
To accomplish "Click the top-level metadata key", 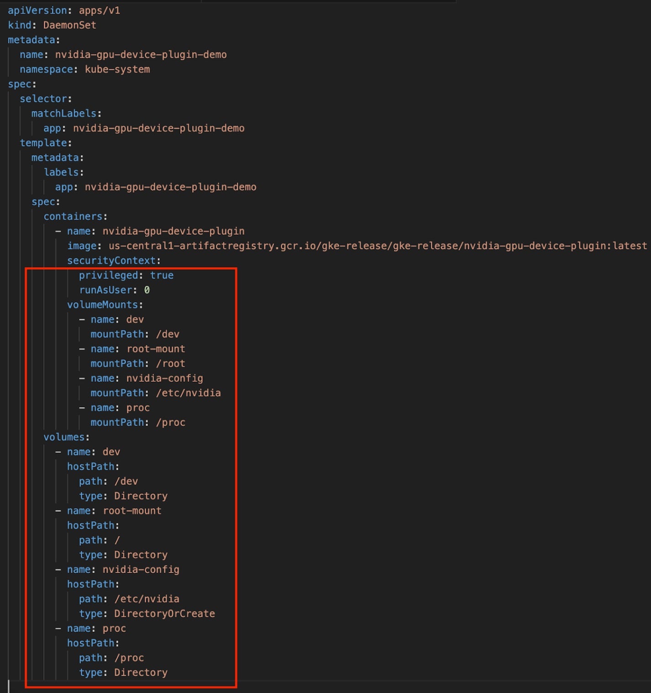I will click(31, 40).
